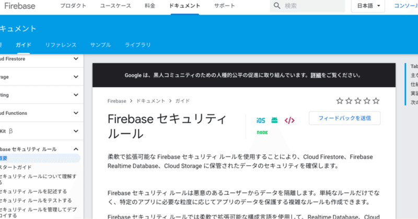Focus the 検索 search field
The height and width of the screenshot is (219, 418).
(x=307, y=6)
